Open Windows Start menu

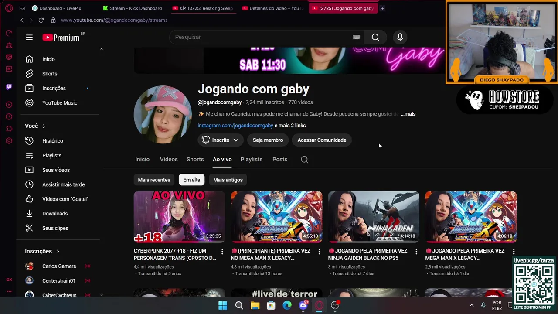223,305
